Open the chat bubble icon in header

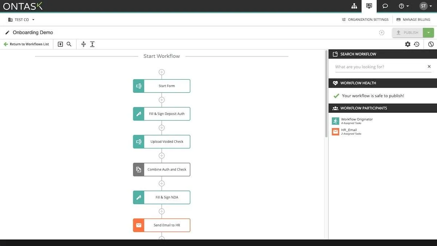385,6
